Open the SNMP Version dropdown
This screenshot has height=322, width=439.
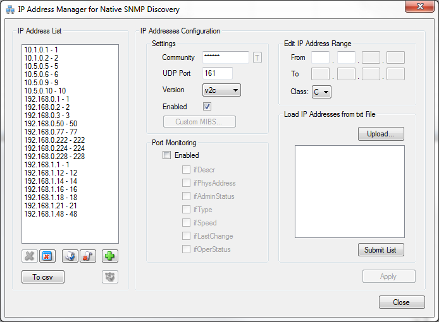click(221, 90)
